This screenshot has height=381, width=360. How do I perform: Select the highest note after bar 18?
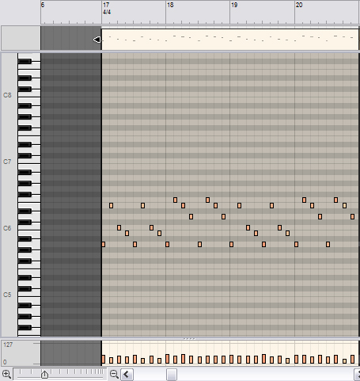175,200
